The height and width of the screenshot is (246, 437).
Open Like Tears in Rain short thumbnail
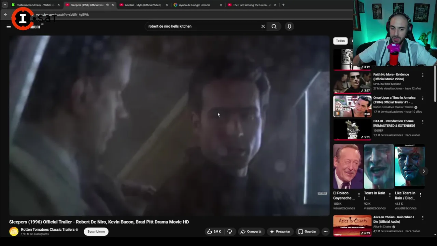coord(410,166)
